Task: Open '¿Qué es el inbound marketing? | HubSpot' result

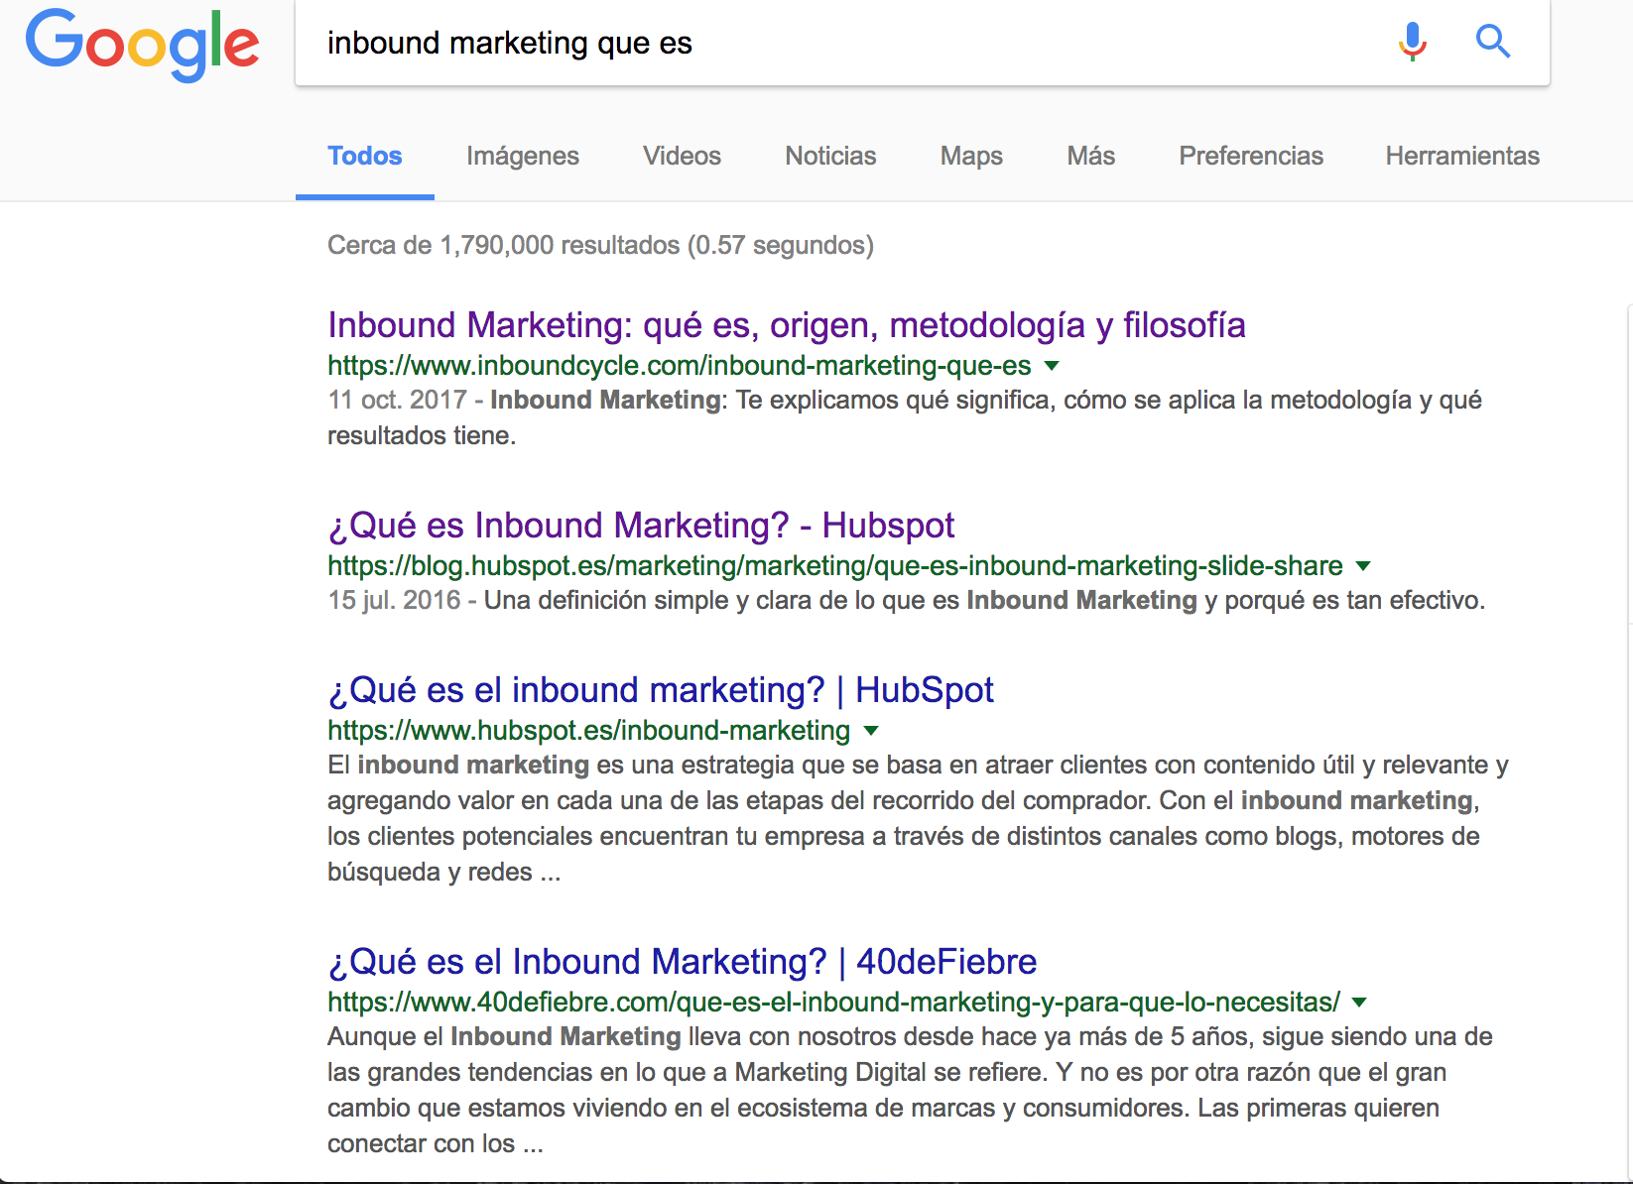Action: coord(661,690)
